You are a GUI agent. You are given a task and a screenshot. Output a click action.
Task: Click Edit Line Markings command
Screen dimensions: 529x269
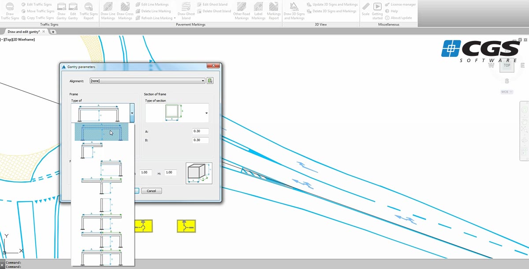[x=152, y=4]
